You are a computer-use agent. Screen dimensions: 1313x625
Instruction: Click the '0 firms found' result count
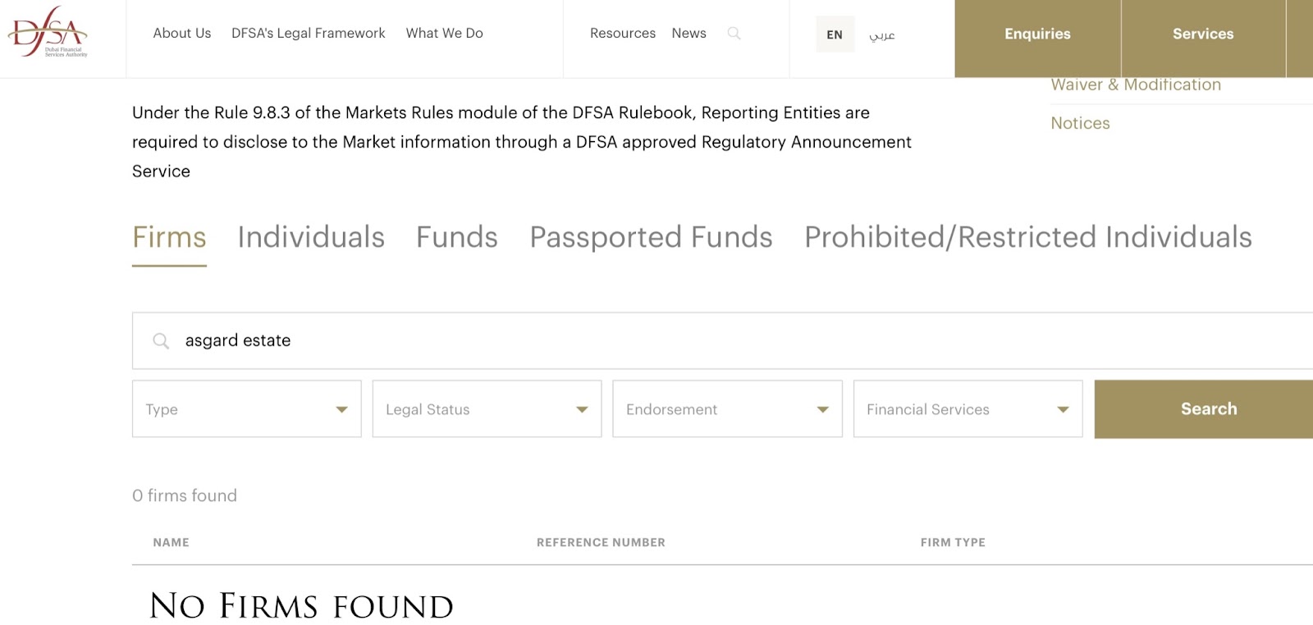coord(185,495)
